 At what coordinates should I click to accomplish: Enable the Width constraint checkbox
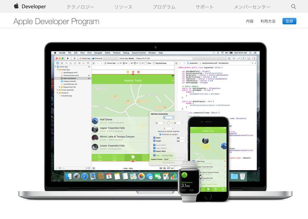coord(152,138)
